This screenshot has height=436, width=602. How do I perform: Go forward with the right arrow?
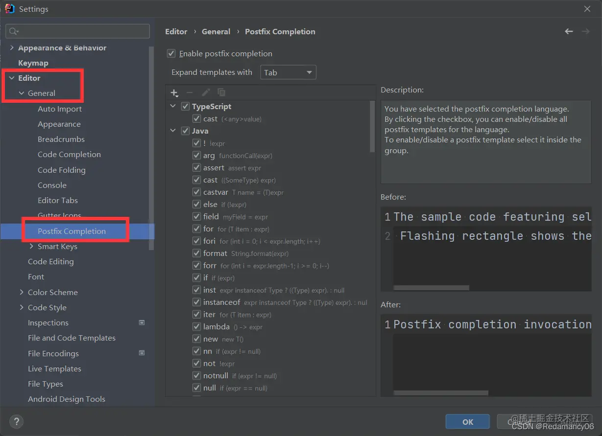585,31
